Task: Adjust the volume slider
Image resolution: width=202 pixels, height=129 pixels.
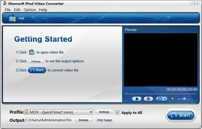Action: (x=184, y=99)
